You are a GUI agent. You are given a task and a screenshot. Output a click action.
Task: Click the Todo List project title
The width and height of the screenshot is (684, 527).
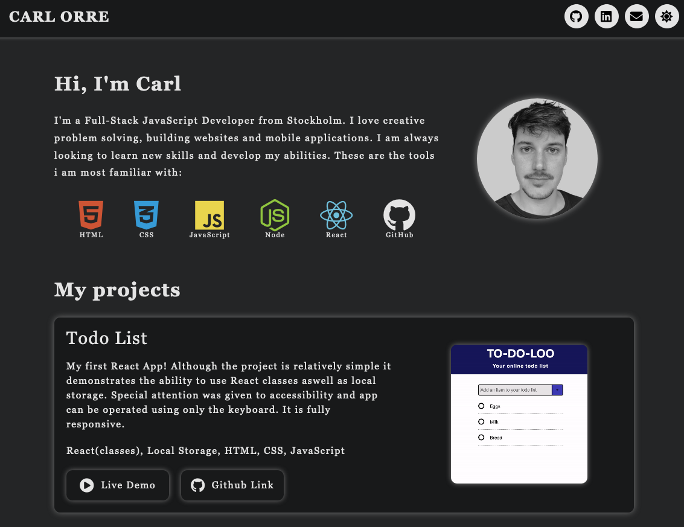[106, 338]
